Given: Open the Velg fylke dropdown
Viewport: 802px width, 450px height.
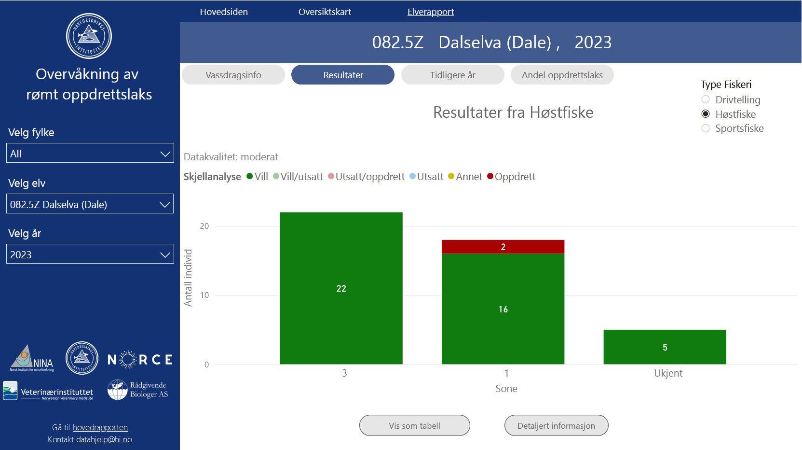Looking at the screenshot, I should point(90,153).
